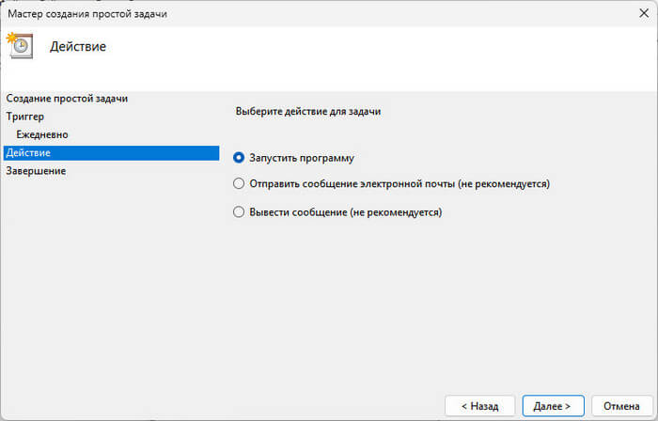Click the 'Отправить сообщение электронной почты (не рекомендуется)' label
Image resolution: width=658 pixels, height=421 pixels.
click(399, 184)
